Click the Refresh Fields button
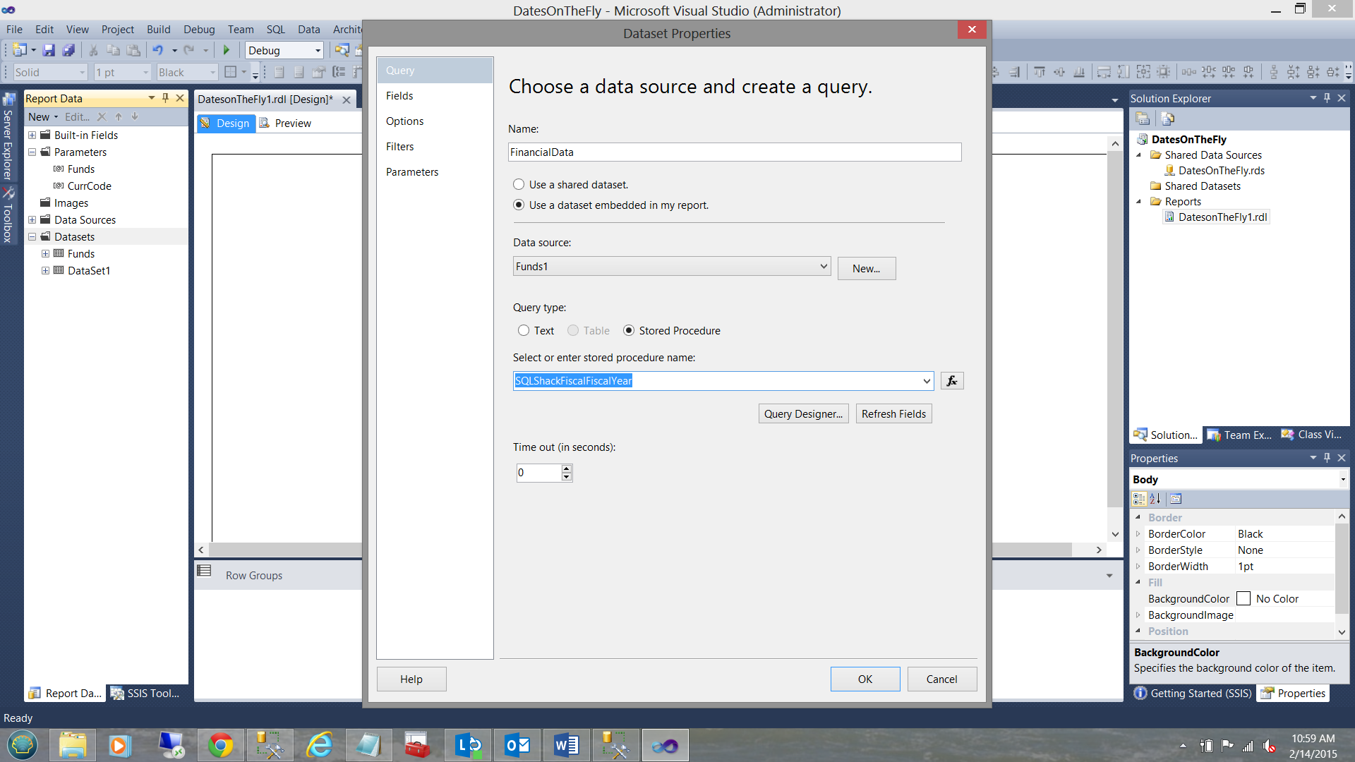 [x=893, y=414]
